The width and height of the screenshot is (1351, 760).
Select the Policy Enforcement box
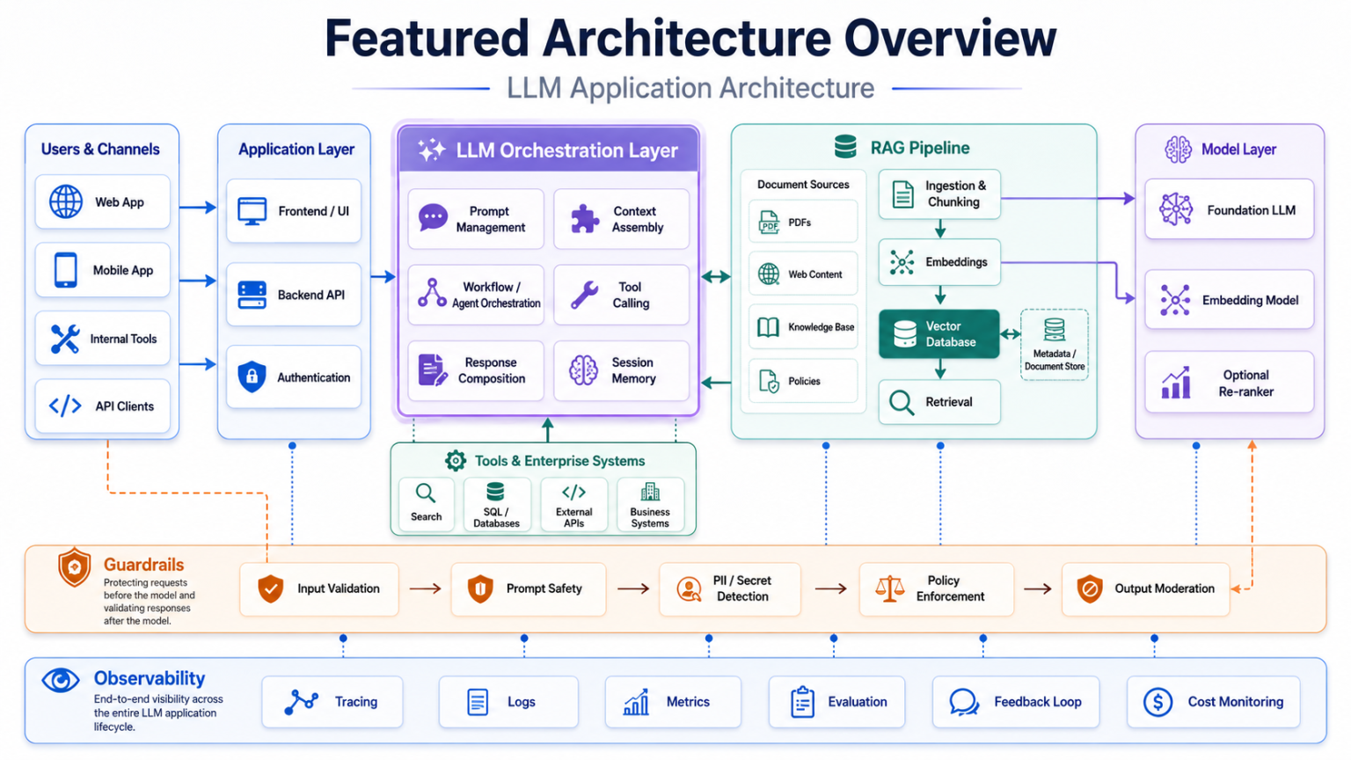coord(937,589)
